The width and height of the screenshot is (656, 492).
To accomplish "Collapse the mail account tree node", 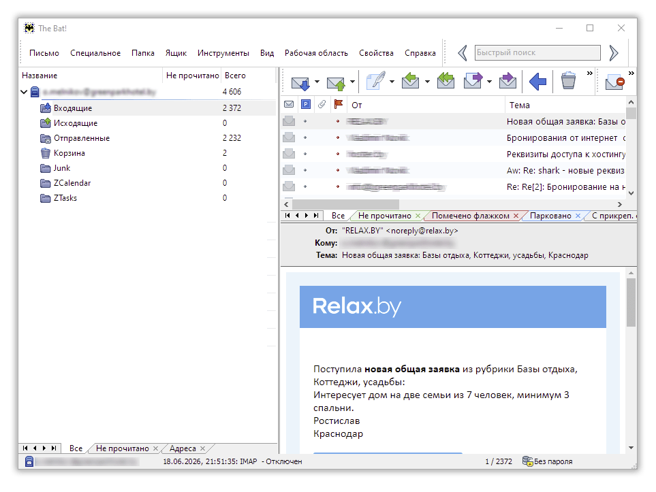I will pos(25,92).
